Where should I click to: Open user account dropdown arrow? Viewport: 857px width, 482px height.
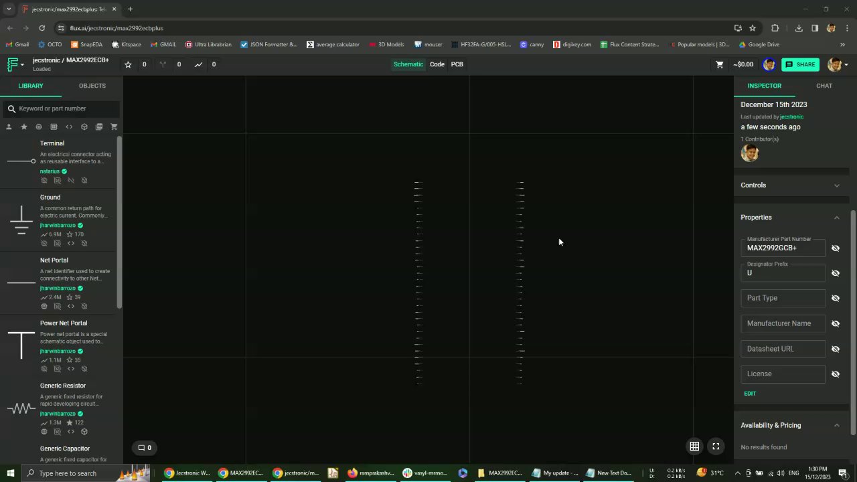coord(846,65)
